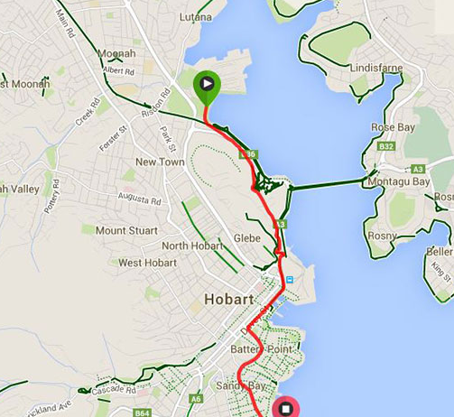The height and width of the screenshot is (417, 454).
Task: Click the red stop marker at route end
Action: coord(286,407)
